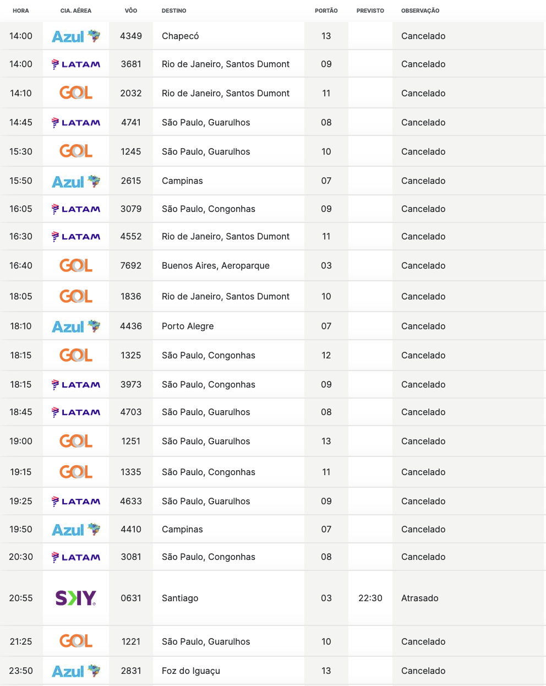The image size is (546, 686).
Task: Click the GOL logo for Buenos Aires flight 7692
Action: 76,265
